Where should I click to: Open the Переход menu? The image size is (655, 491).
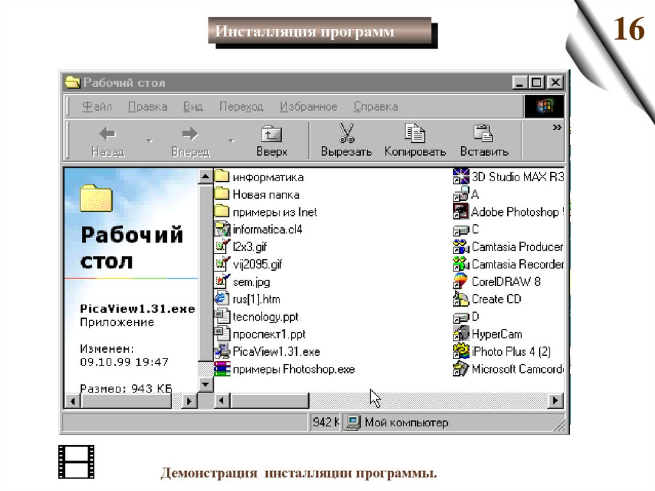[x=241, y=107]
